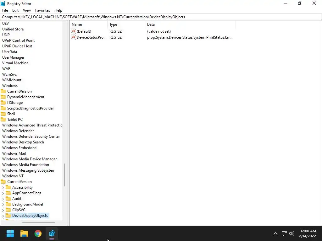The height and width of the screenshot is (241, 322).
Task: Select the DeviceDisplayObjects folder icon
Action: 8,215
